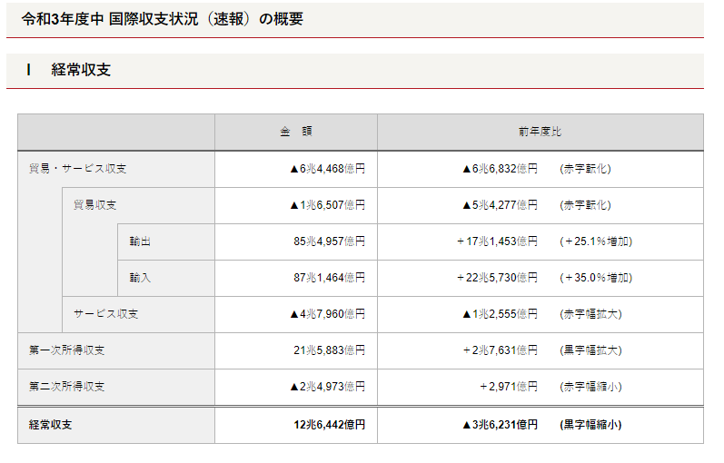Select the (黒字幅縮小) note in total row

(x=590, y=425)
